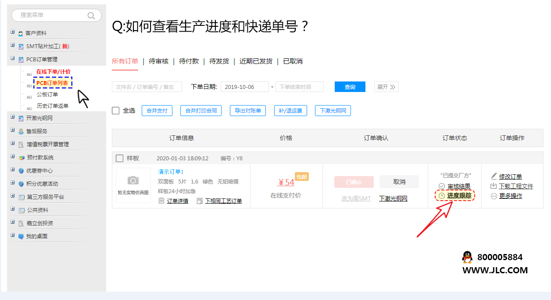Image resolution: width=551 pixels, height=300 pixels.
Task: Collapse the PCB订单管理 tree section
Action: pos(13,59)
